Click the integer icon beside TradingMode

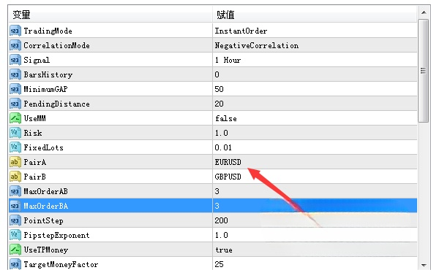15,31
